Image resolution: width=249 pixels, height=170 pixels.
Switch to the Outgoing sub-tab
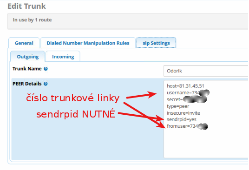tap(28, 57)
